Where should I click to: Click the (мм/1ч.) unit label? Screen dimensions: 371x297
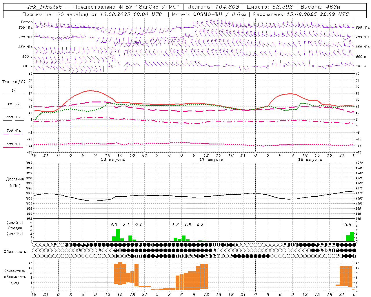click(15, 233)
